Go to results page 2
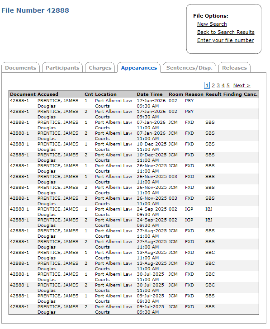 pos(213,85)
